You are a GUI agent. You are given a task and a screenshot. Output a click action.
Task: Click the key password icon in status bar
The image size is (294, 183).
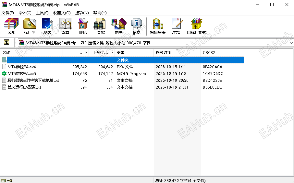[9, 180]
